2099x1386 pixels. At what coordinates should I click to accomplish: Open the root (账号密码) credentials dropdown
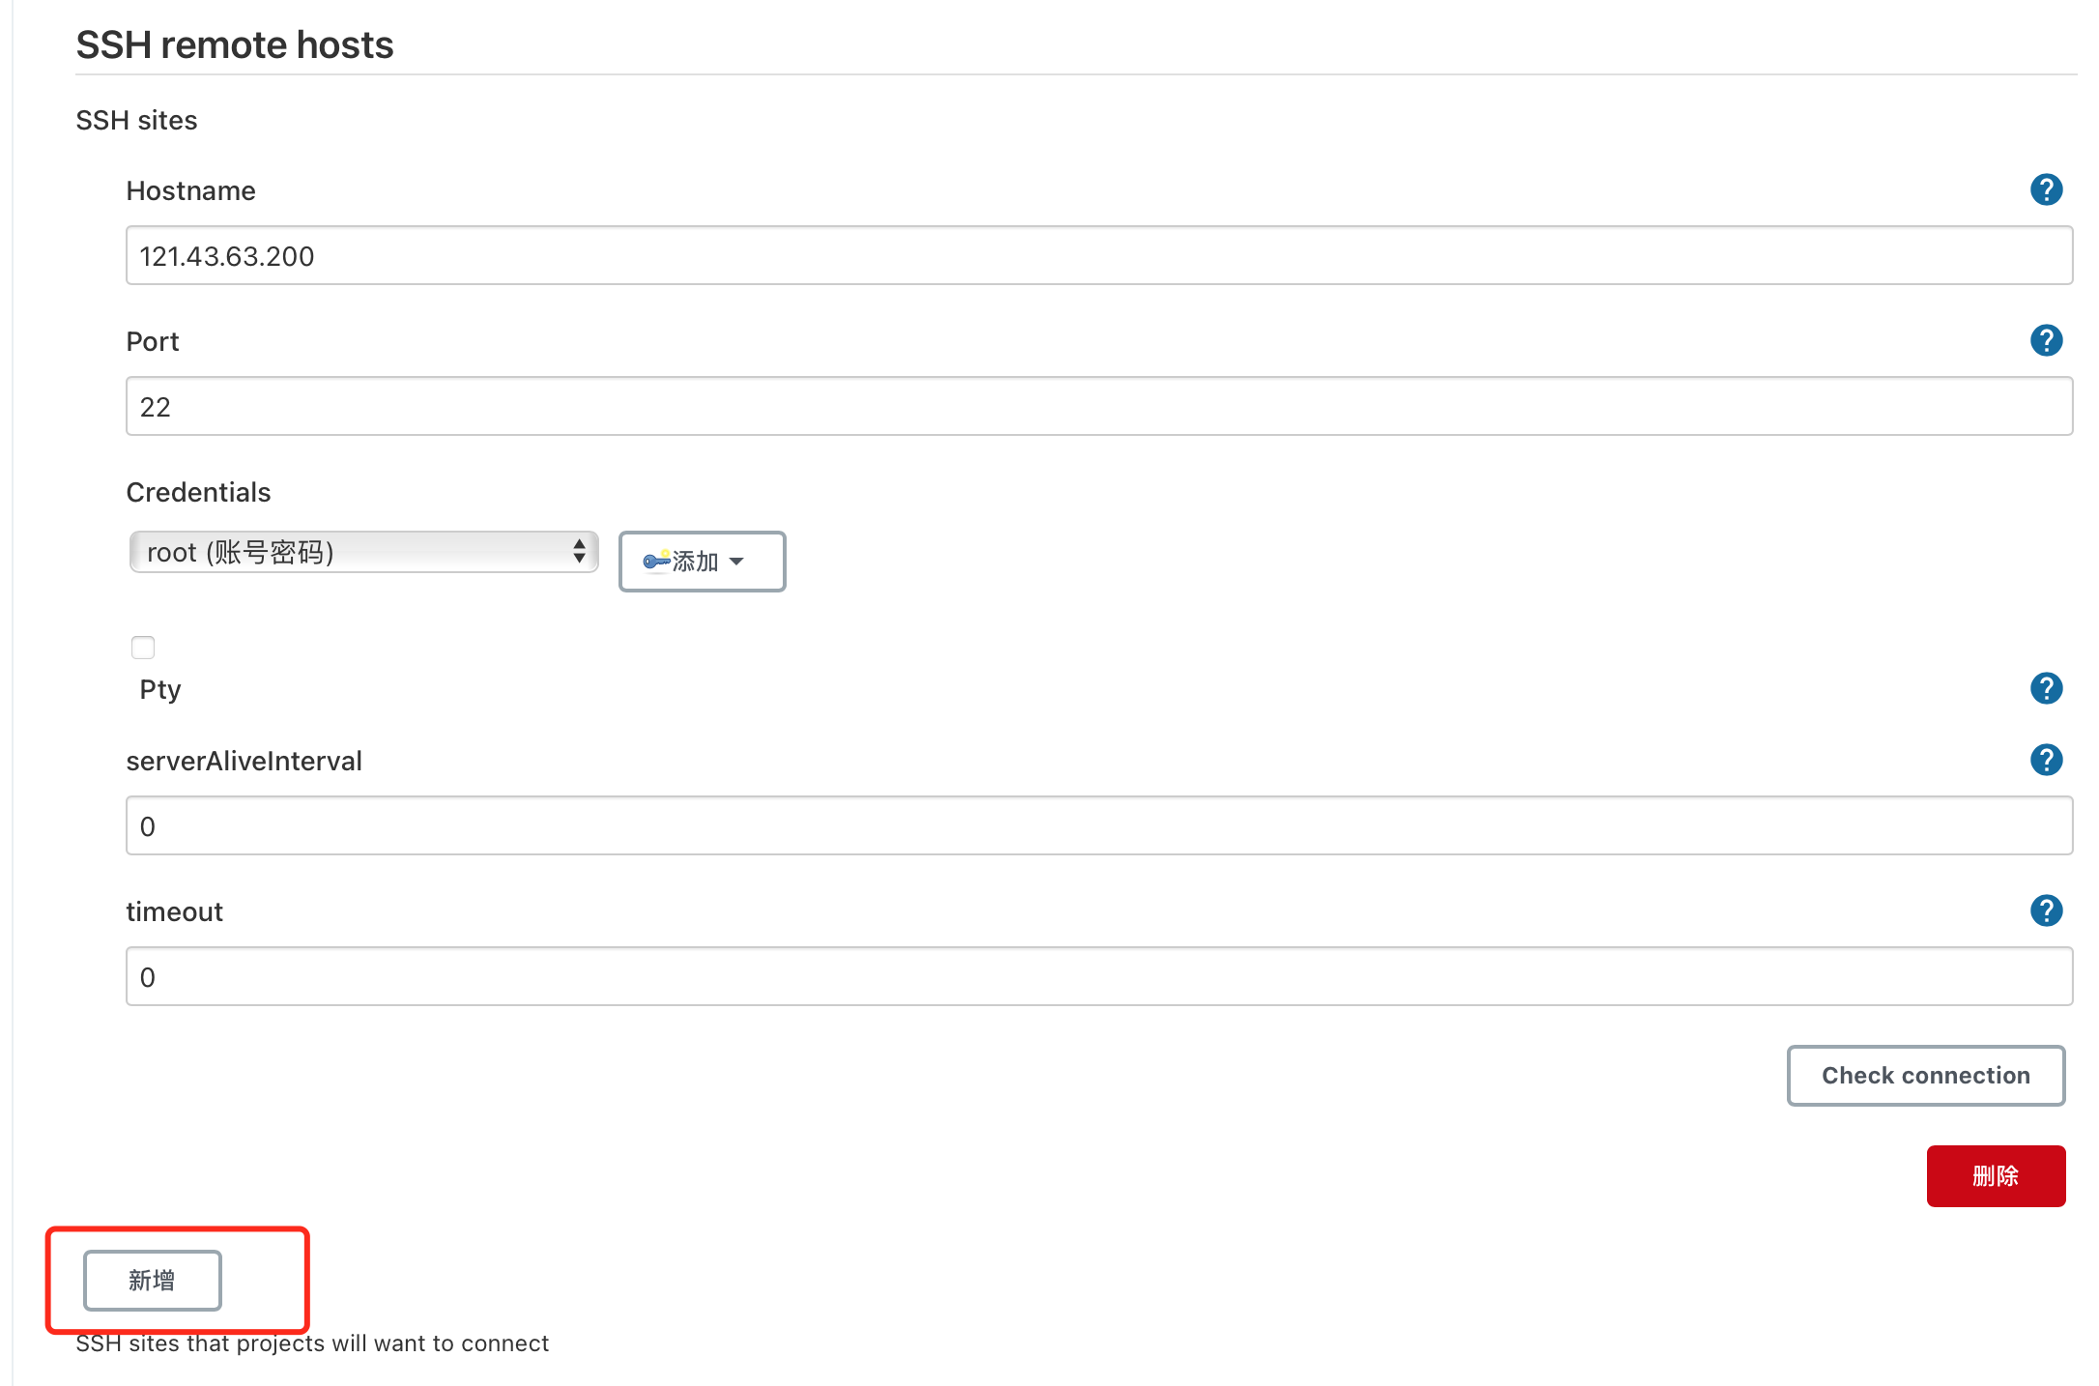(363, 552)
